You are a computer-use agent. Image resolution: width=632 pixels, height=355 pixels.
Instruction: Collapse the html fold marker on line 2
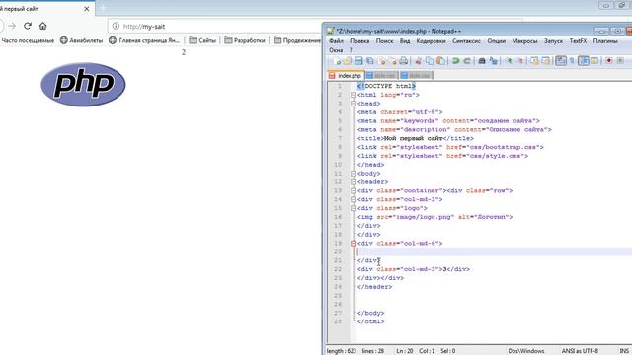click(354, 95)
